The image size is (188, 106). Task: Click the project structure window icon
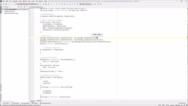(x=98, y=4)
